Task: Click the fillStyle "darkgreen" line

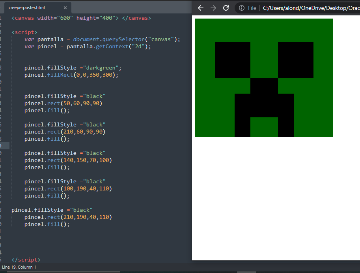Action: 73,68
